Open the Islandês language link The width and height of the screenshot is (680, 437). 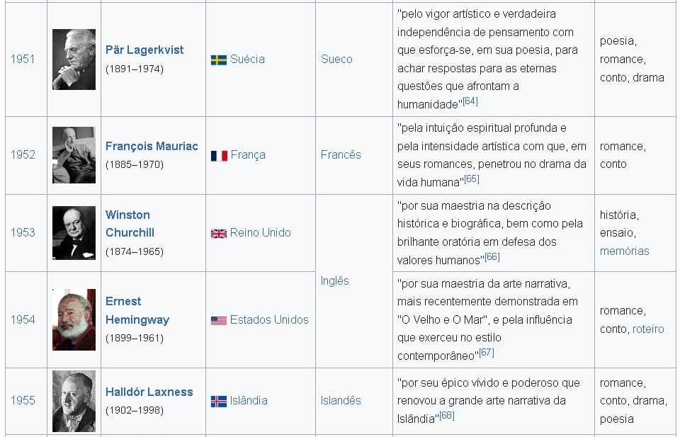point(341,400)
